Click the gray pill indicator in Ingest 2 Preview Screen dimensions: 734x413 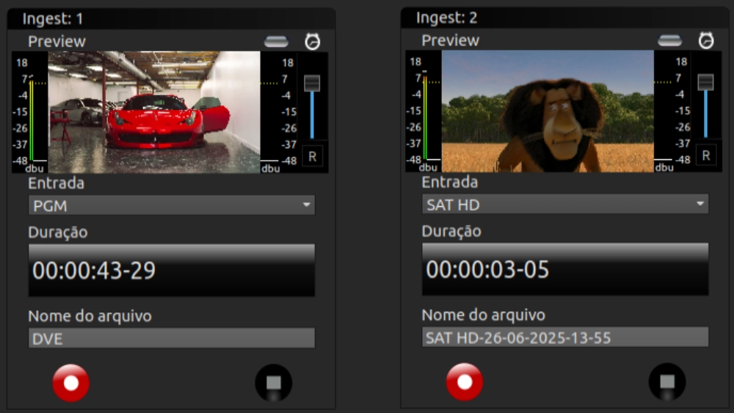coord(670,40)
